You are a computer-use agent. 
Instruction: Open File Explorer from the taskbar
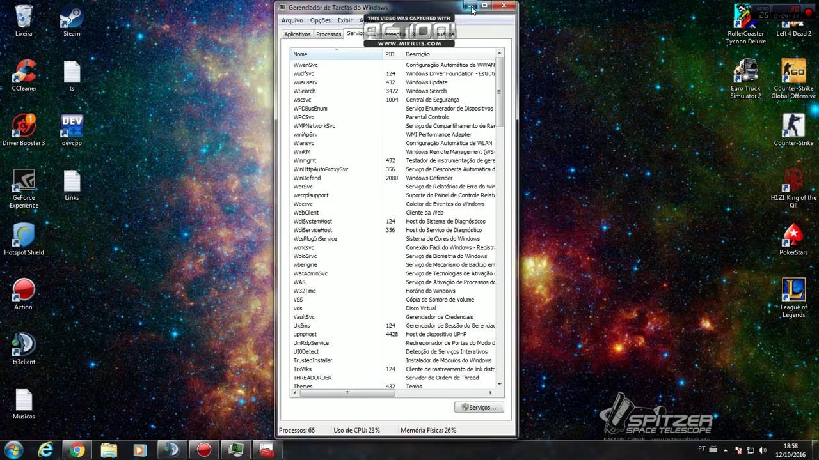pyautogui.click(x=109, y=450)
